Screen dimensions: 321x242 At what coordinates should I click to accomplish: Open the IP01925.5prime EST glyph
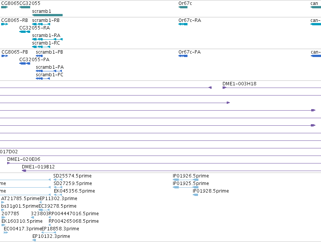[186, 187]
